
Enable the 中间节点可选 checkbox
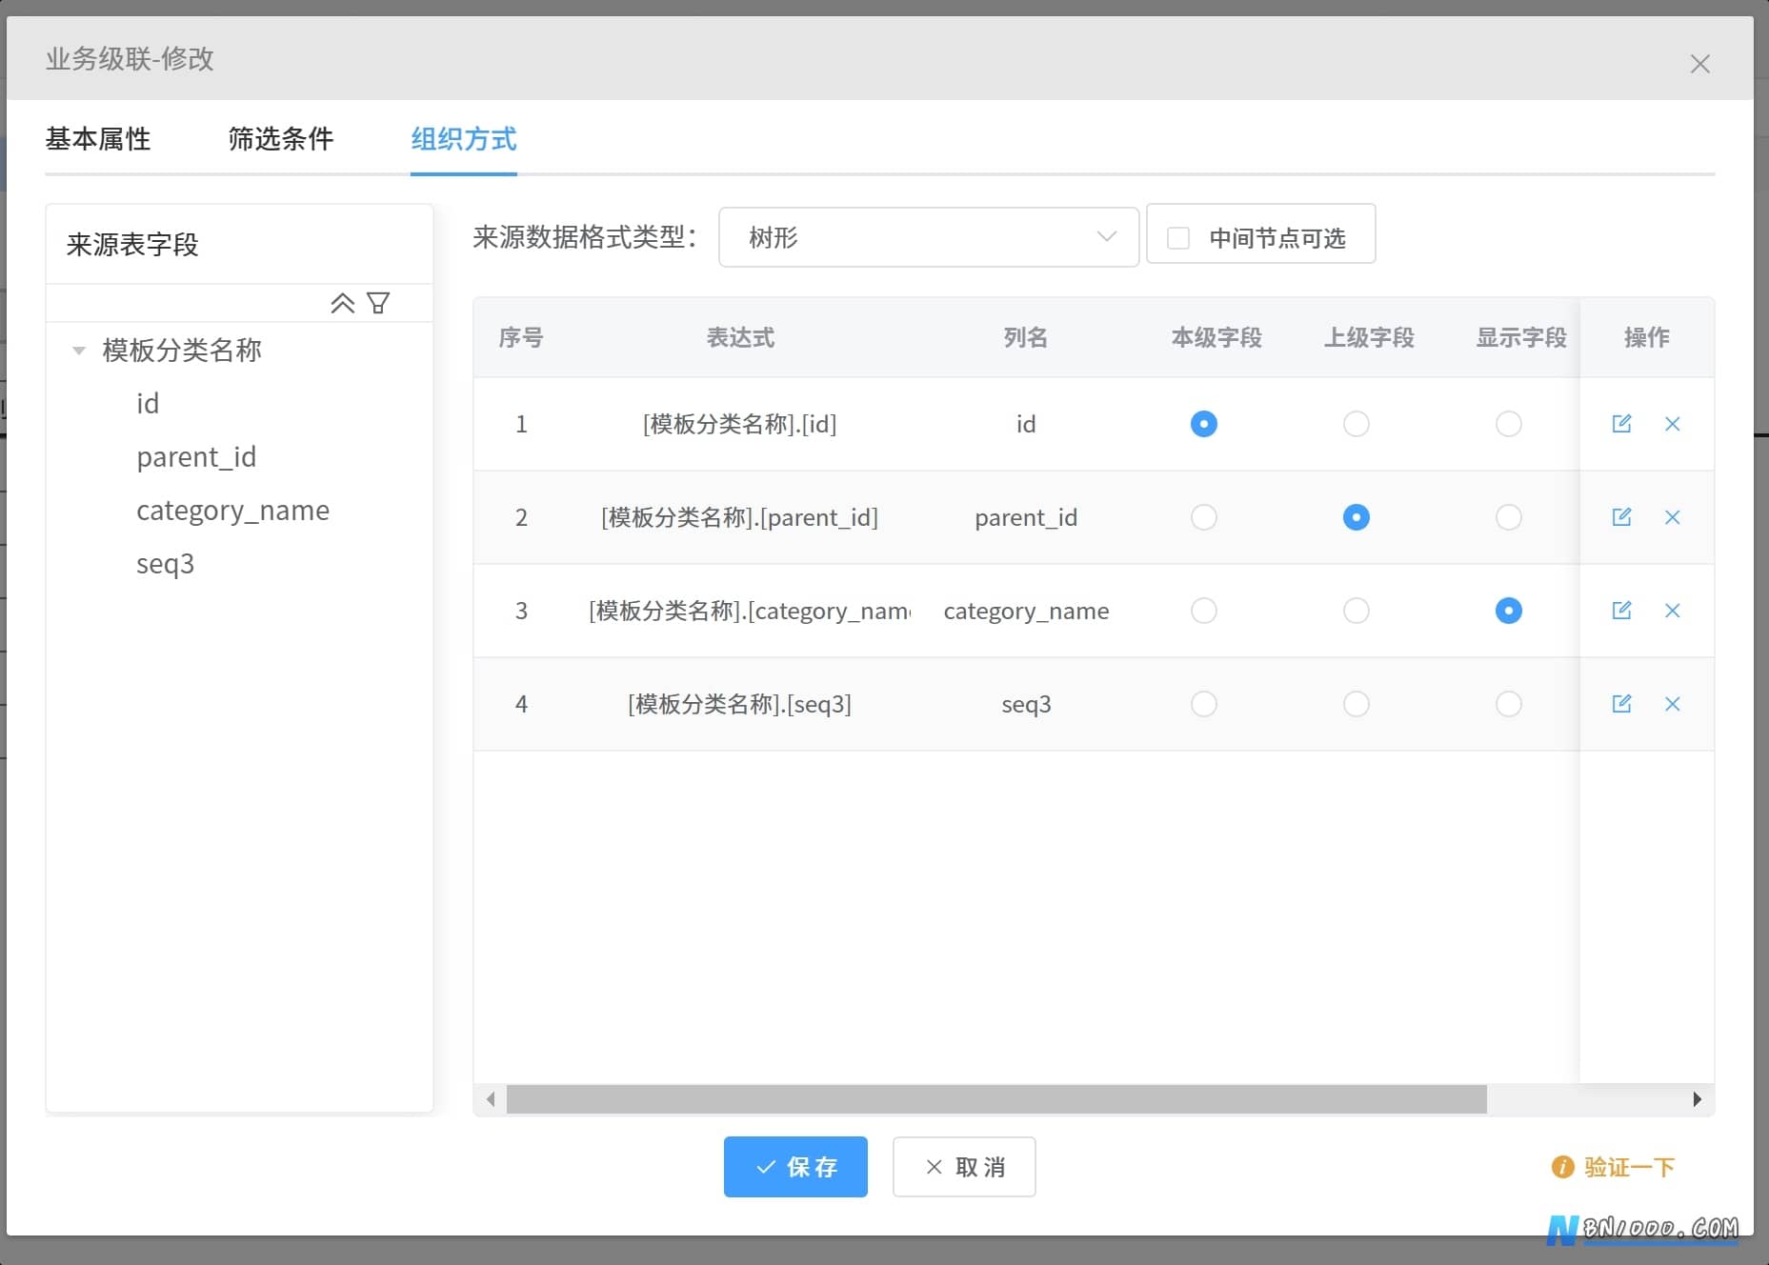tap(1178, 237)
